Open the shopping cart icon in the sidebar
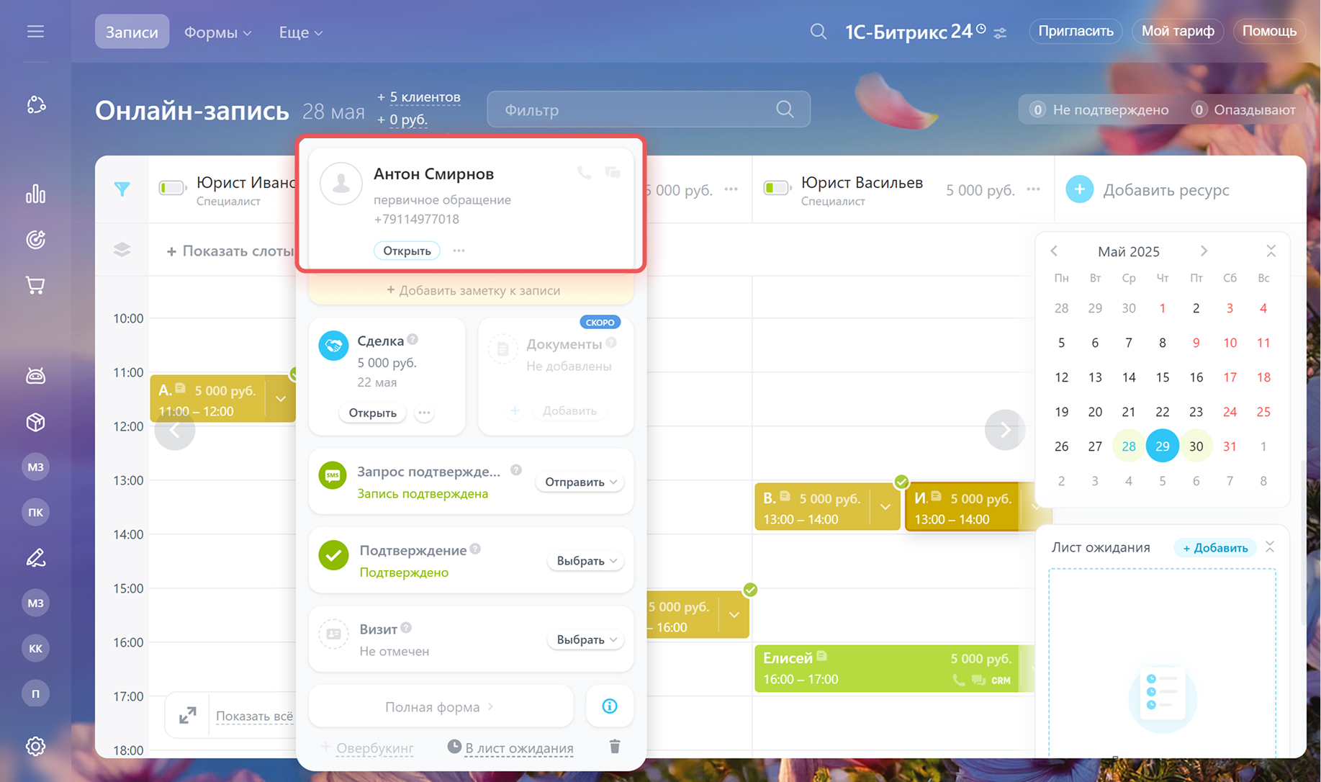 pyautogui.click(x=35, y=286)
